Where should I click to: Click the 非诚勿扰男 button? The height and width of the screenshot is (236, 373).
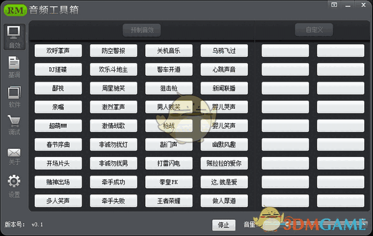point(113,163)
